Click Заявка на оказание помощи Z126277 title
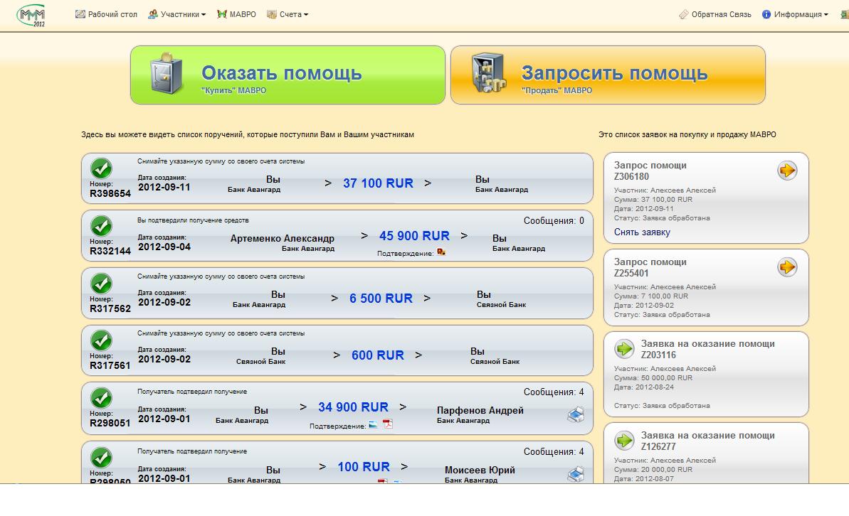This screenshot has height=516, width=849. coord(707,441)
